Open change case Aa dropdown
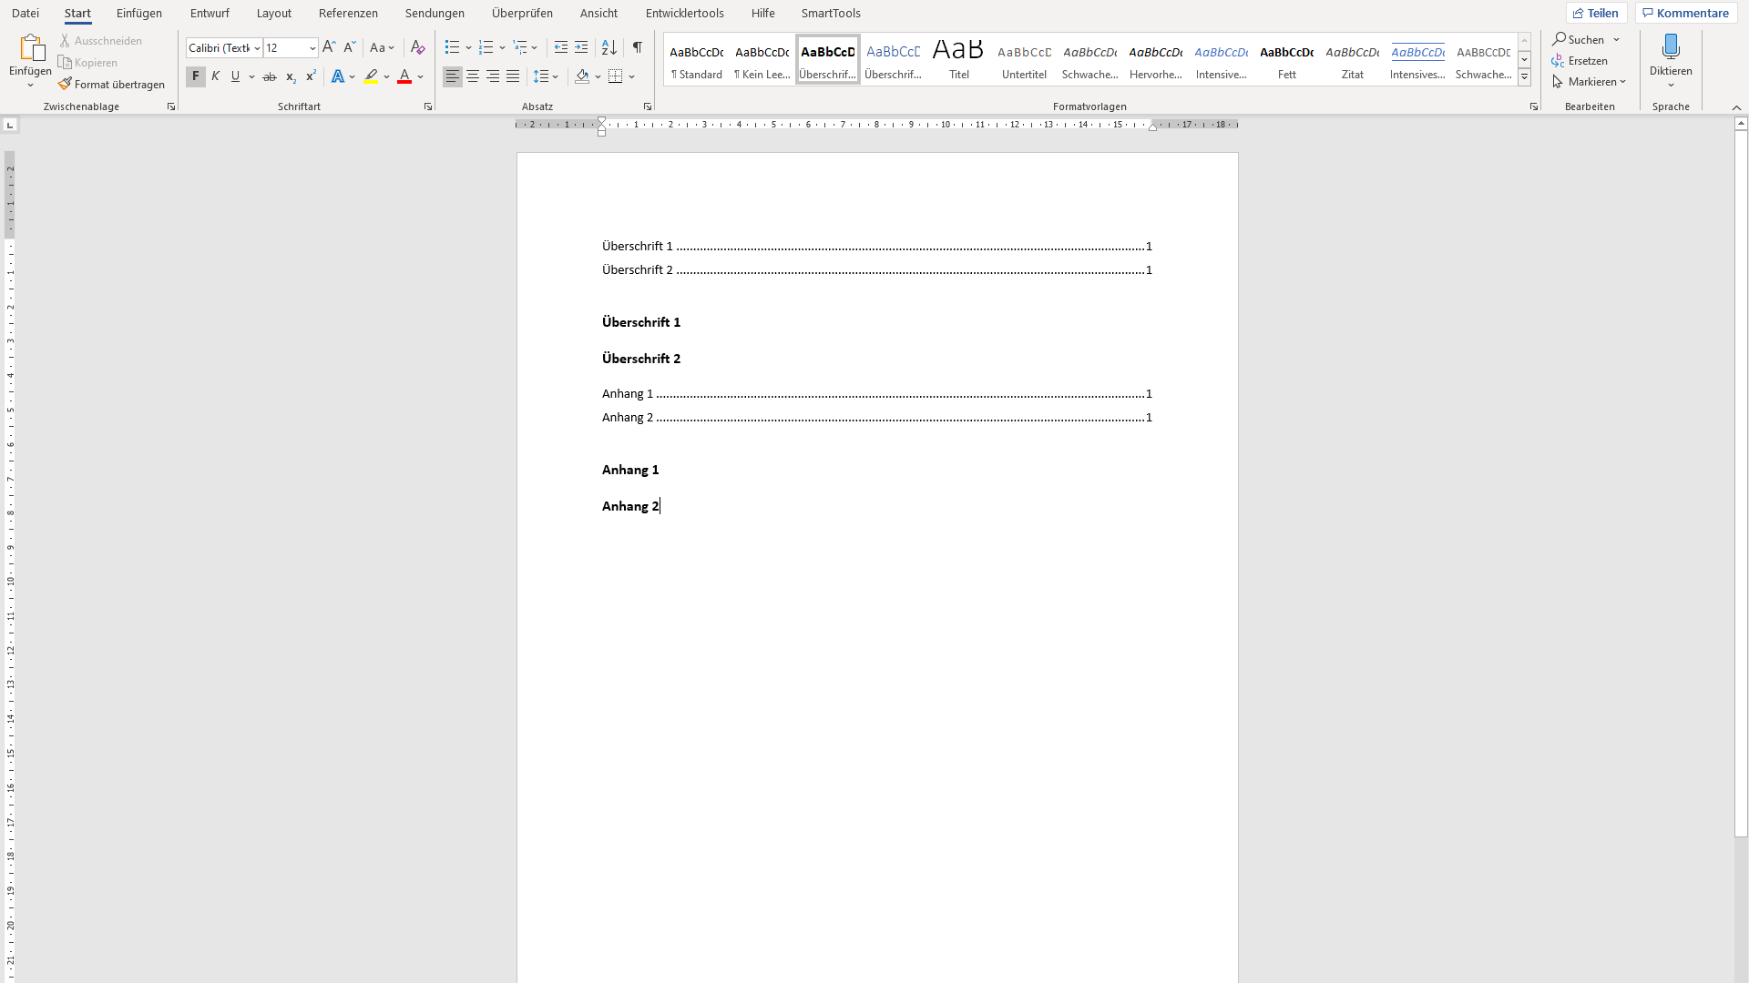The height and width of the screenshot is (983, 1749). click(x=382, y=47)
